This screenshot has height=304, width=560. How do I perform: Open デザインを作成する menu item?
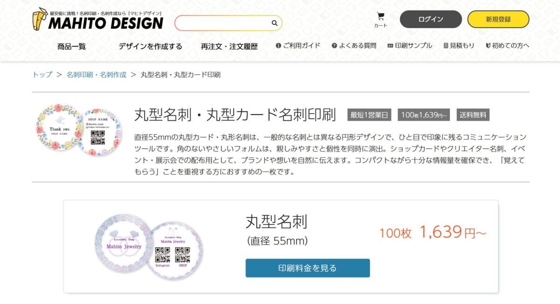pyautogui.click(x=150, y=46)
